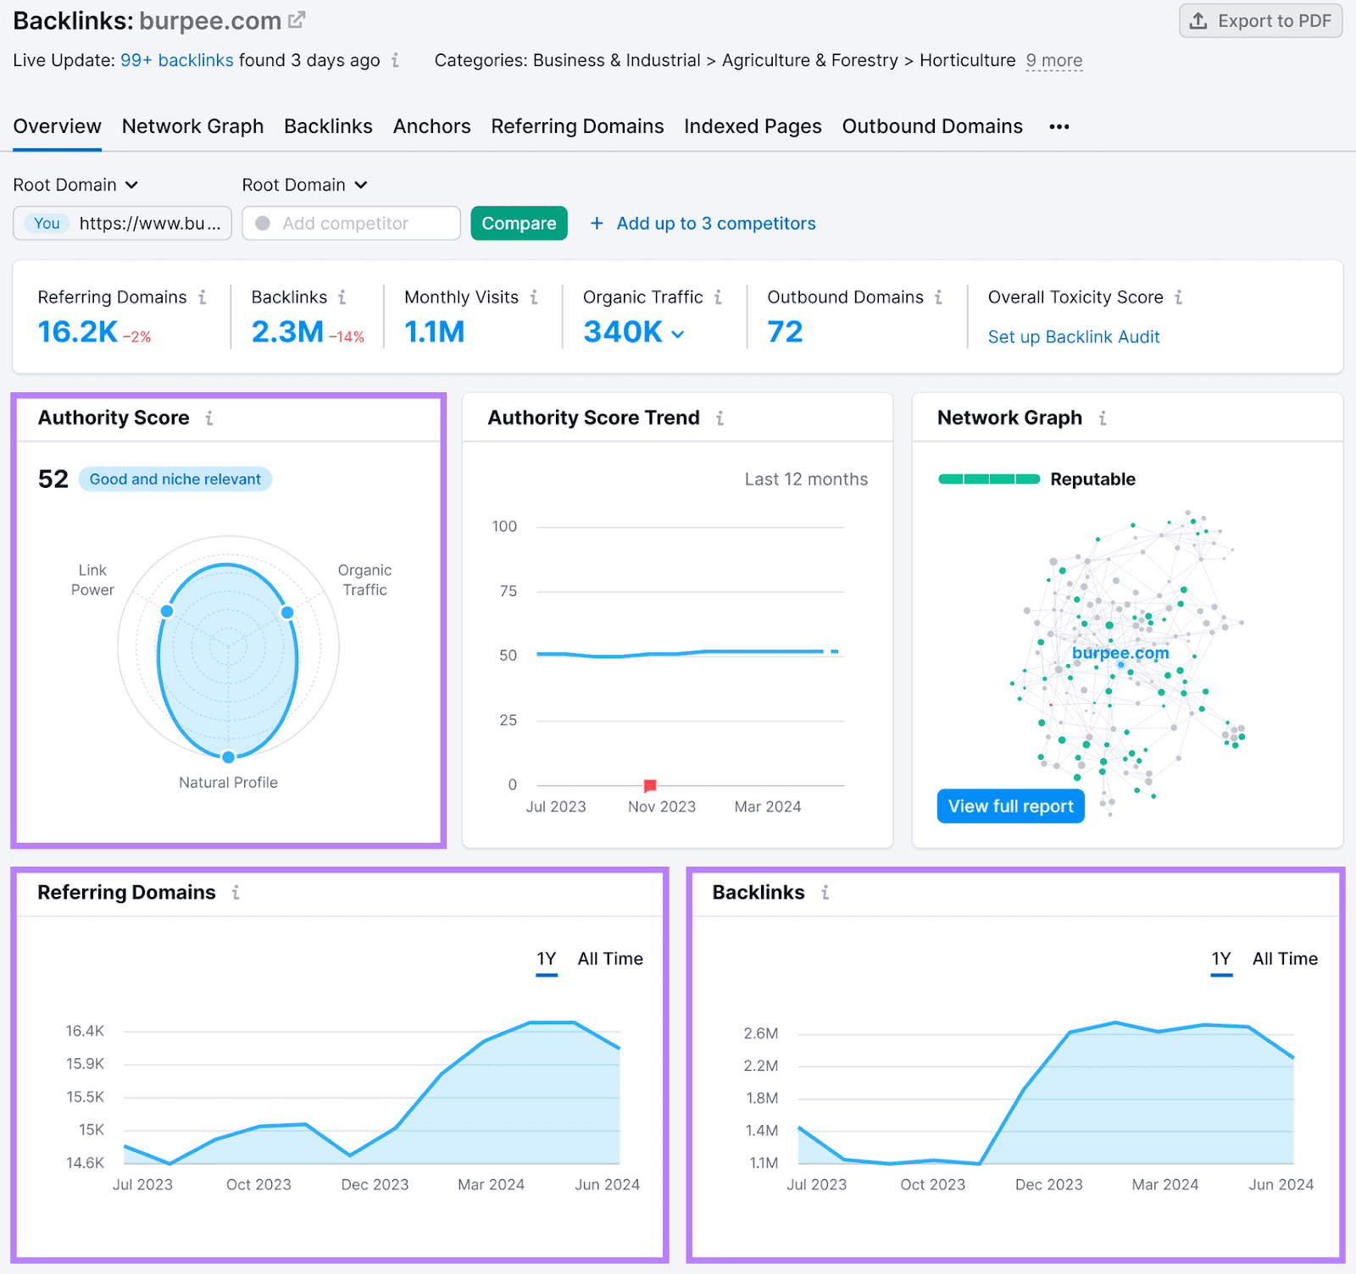This screenshot has width=1356, height=1274.
Task: Switch Referring Domains chart to All Time
Action: click(x=610, y=959)
